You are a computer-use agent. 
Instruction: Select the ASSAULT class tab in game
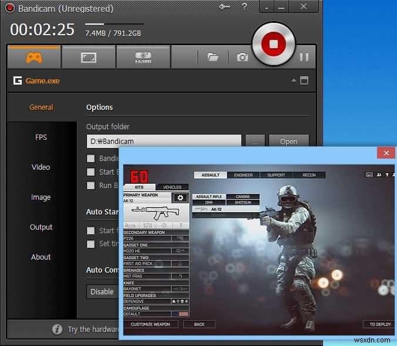(210, 175)
